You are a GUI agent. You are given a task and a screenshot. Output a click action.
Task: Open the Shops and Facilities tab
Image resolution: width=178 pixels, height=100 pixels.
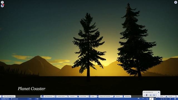(104, 96)
